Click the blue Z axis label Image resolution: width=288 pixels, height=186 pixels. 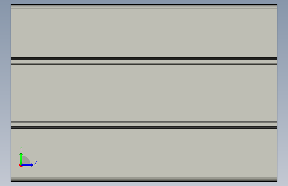(36, 163)
